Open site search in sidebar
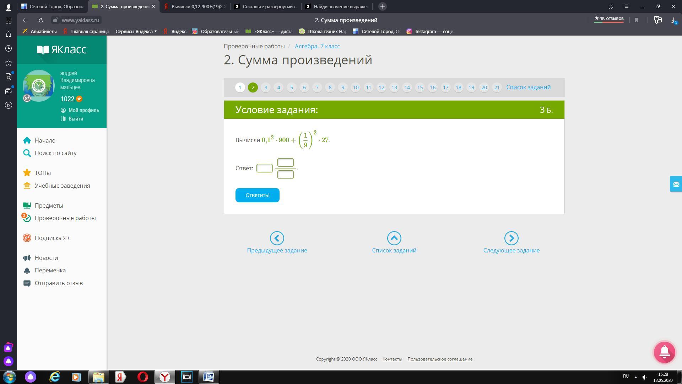Image resolution: width=682 pixels, height=384 pixels. tap(55, 153)
